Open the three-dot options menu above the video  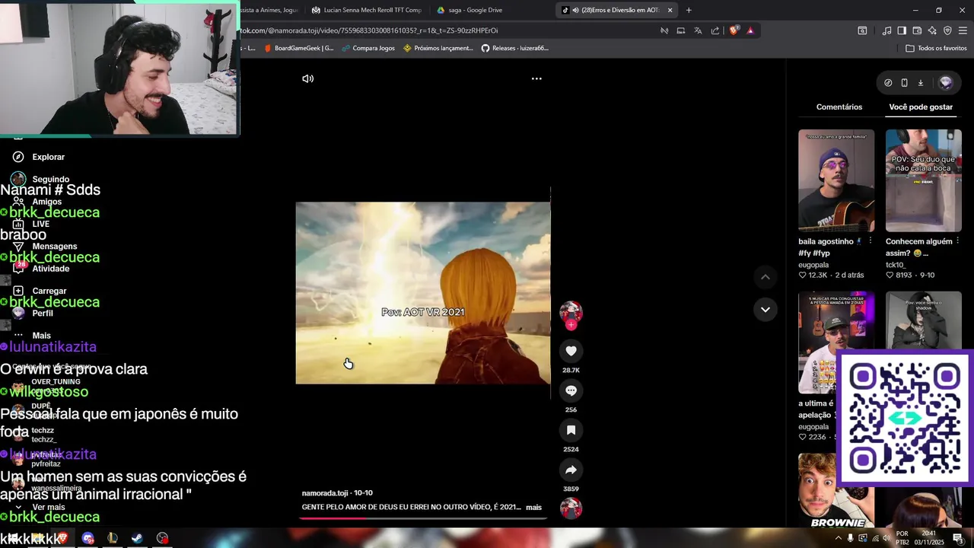pyautogui.click(x=536, y=78)
